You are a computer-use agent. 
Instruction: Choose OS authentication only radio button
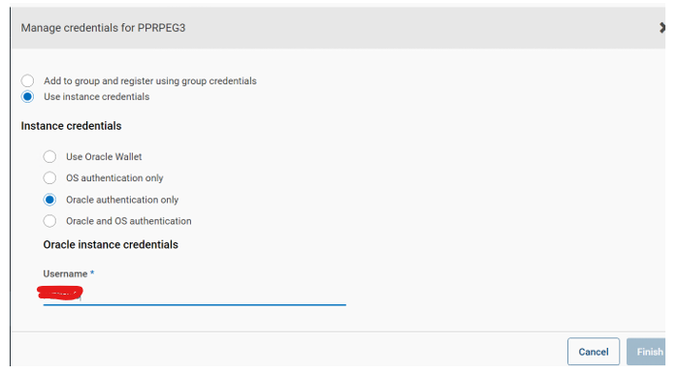pyautogui.click(x=49, y=177)
